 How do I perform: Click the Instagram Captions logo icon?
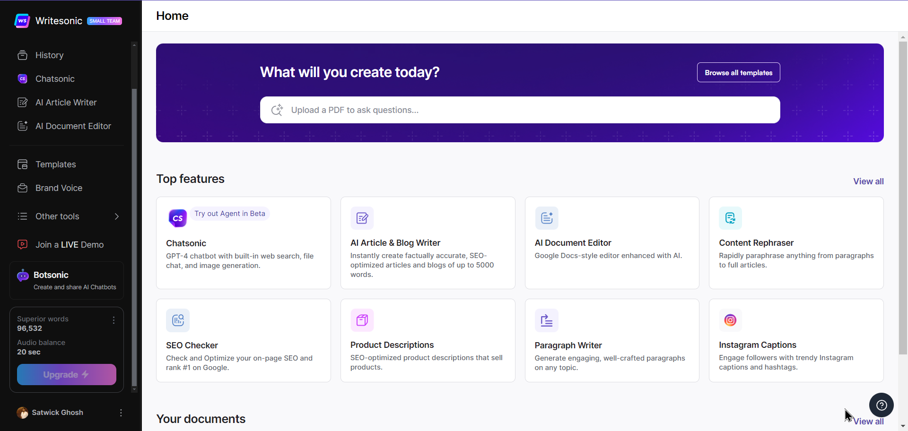[730, 320]
